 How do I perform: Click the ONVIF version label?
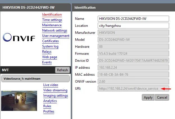coord(85,82)
